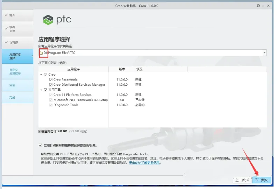Go to the 简介 step
The width and height of the screenshot is (277, 189).
pos(17,15)
